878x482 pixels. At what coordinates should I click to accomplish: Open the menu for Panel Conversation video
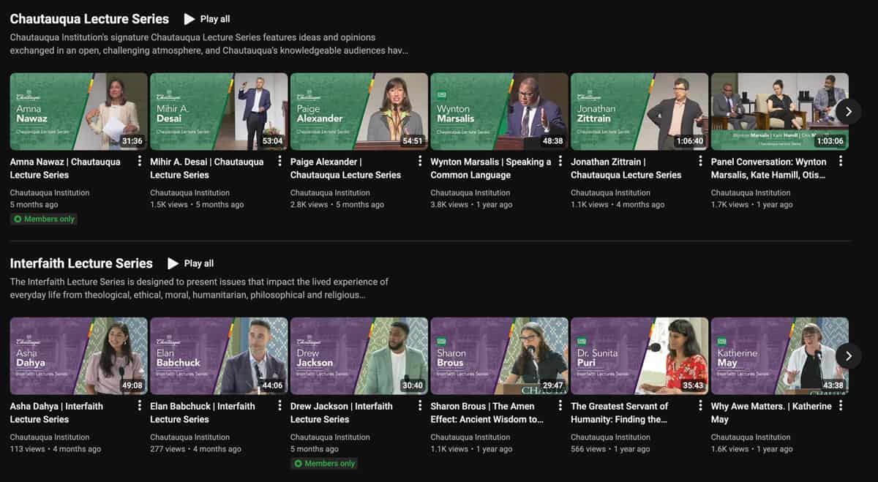pos(841,162)
